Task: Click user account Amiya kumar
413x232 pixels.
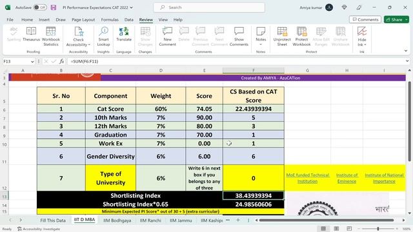Action: click(316, 8)
